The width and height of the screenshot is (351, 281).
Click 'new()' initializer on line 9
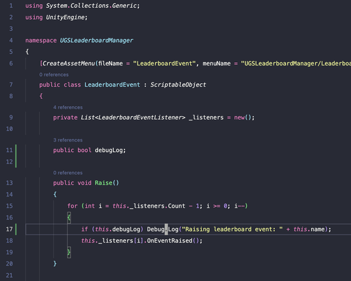[x=243, y=117]
